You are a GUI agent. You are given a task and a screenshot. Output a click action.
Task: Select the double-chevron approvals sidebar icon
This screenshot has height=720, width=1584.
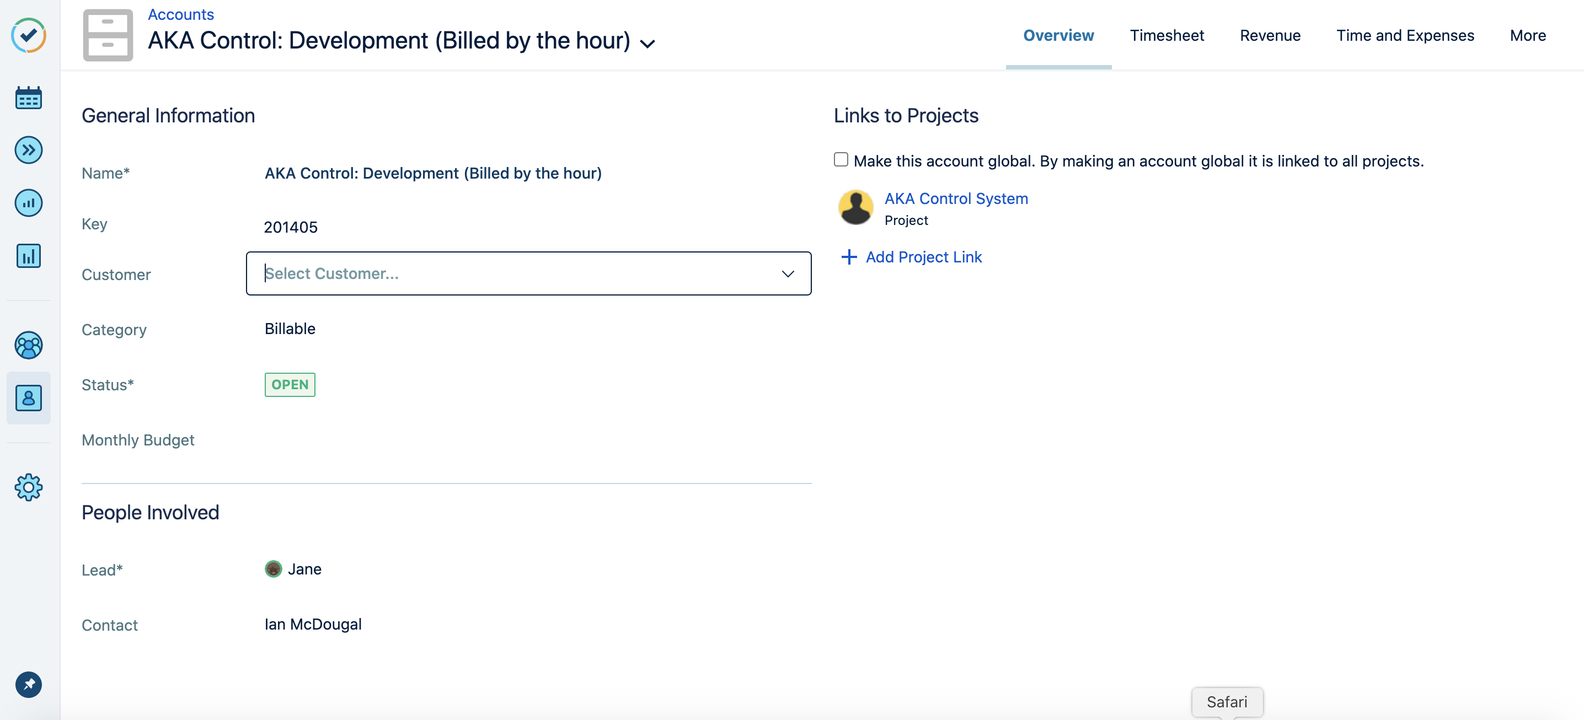pos(28,149)
